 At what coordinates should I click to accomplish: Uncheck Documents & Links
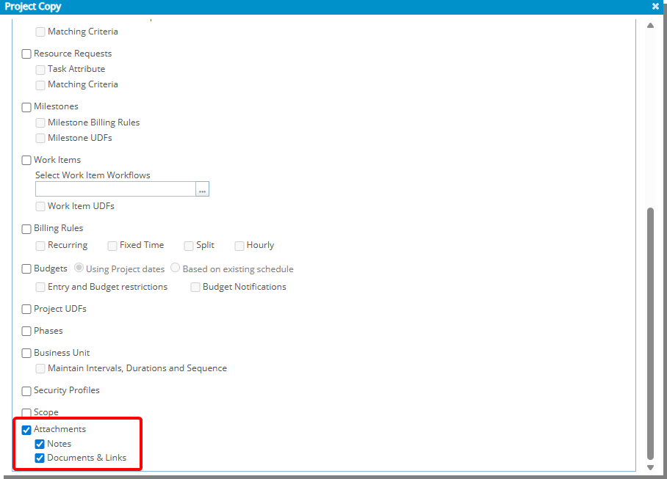[40, 458]
